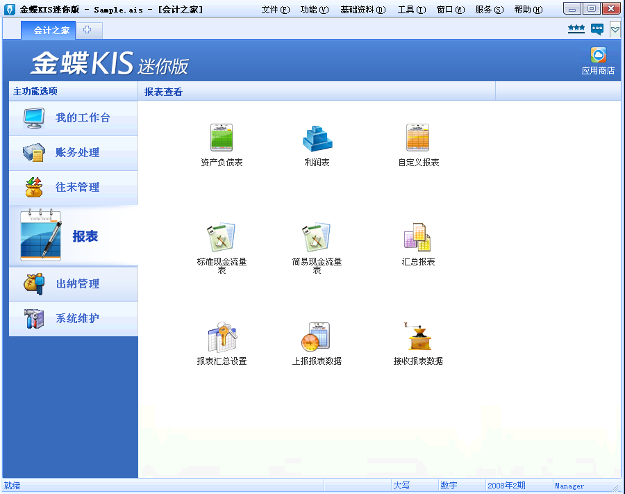Click the three-star rating icon
625x494 pixels.
576,29
